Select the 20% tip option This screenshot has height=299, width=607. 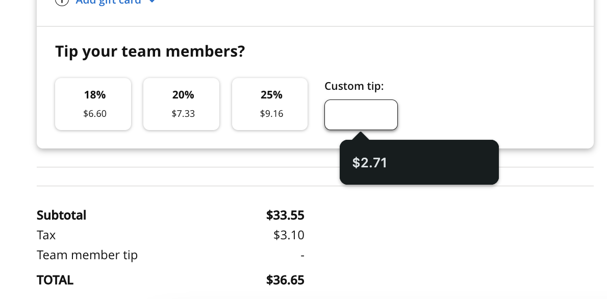pyautogui.click(x=181, y=104)
